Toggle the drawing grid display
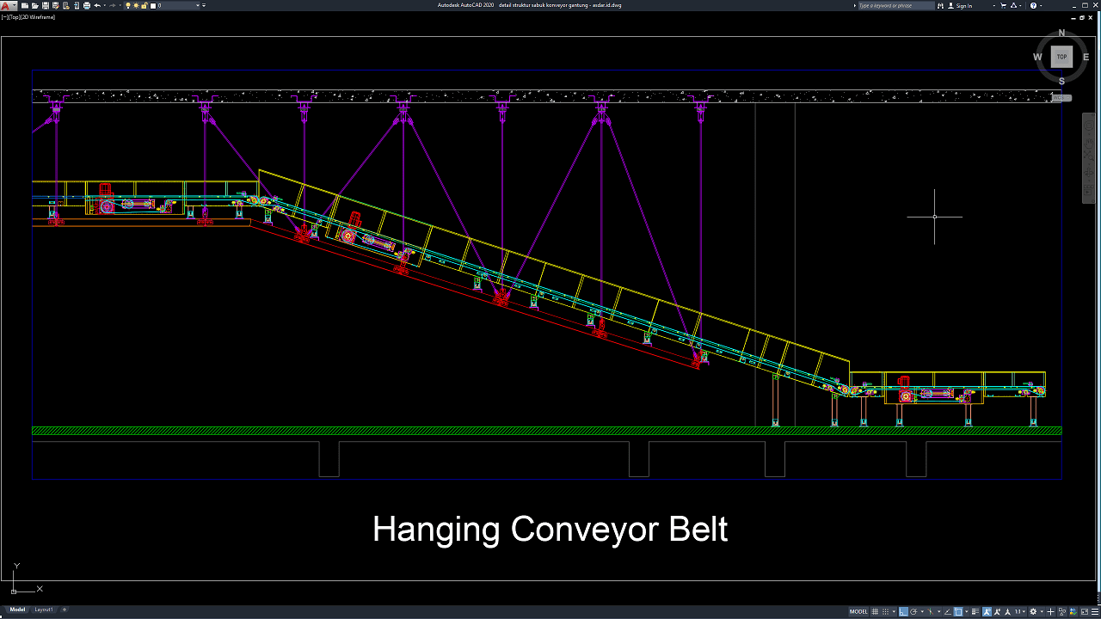 pos(876,611)
